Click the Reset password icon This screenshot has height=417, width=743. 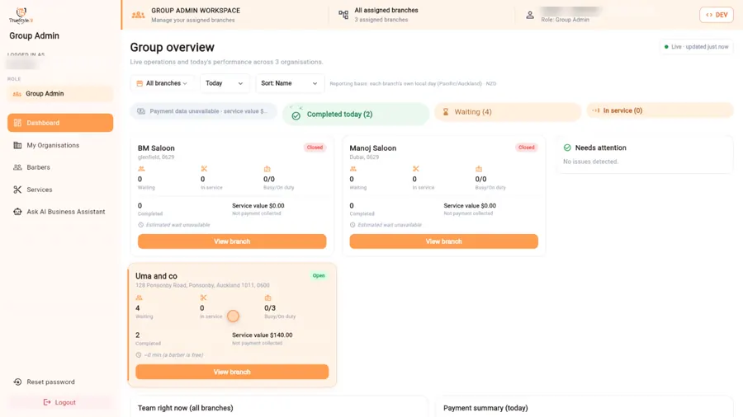pos(17,382)
